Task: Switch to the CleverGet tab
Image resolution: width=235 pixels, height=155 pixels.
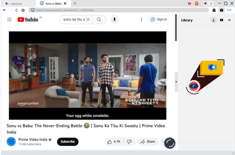Action: [17, 4]
